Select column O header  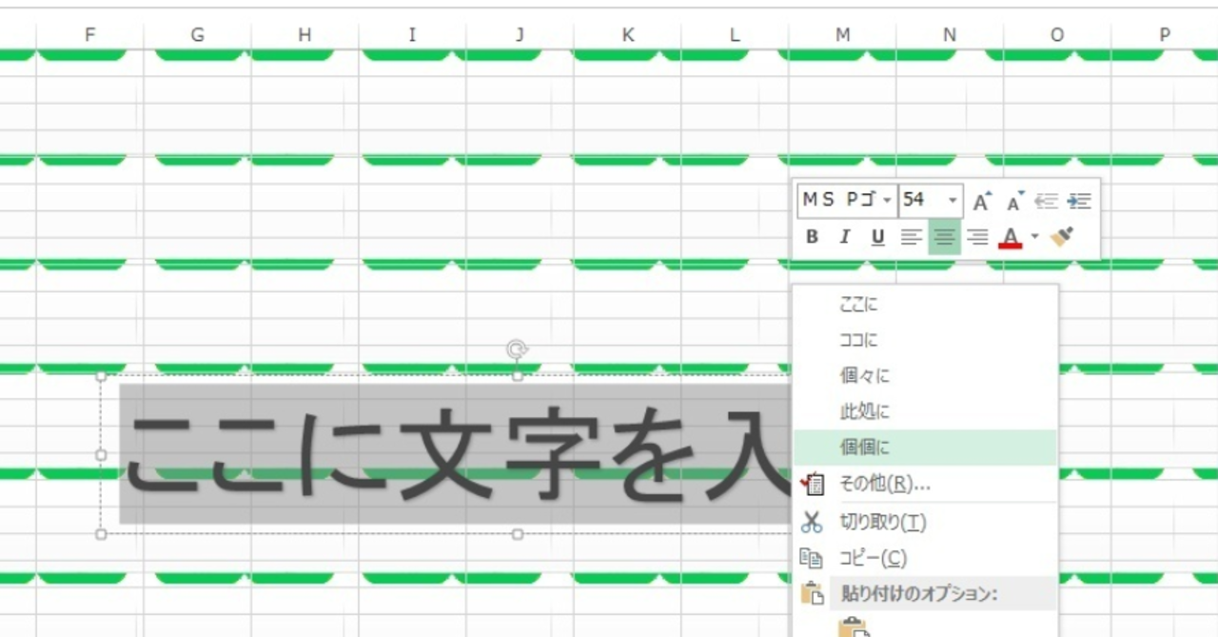[1057, 35]
